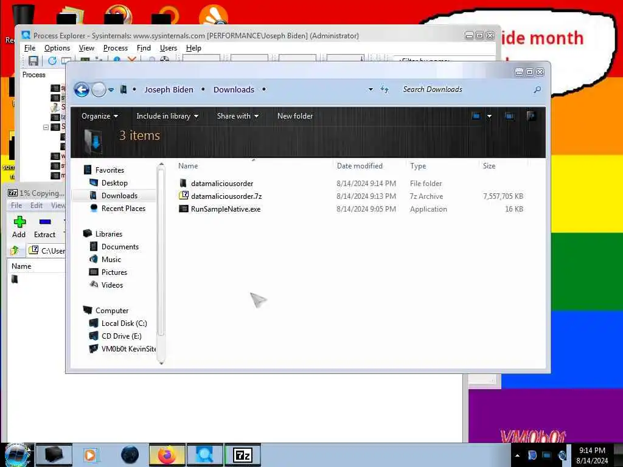Open Local Disk (C:) in the navigation pane
The width and height of the screenshot is (623, 467).
pyautogui.click(x=124, y=323)
